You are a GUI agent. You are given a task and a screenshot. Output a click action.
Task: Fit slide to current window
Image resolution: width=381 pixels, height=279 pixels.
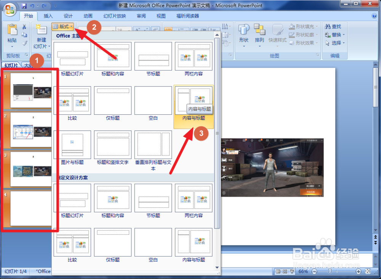click(x=368, y=271)
